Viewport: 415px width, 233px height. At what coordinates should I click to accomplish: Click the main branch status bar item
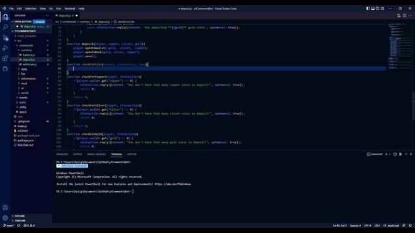point(8,226)
